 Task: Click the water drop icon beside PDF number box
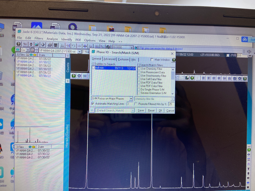[x=136, y=48]
